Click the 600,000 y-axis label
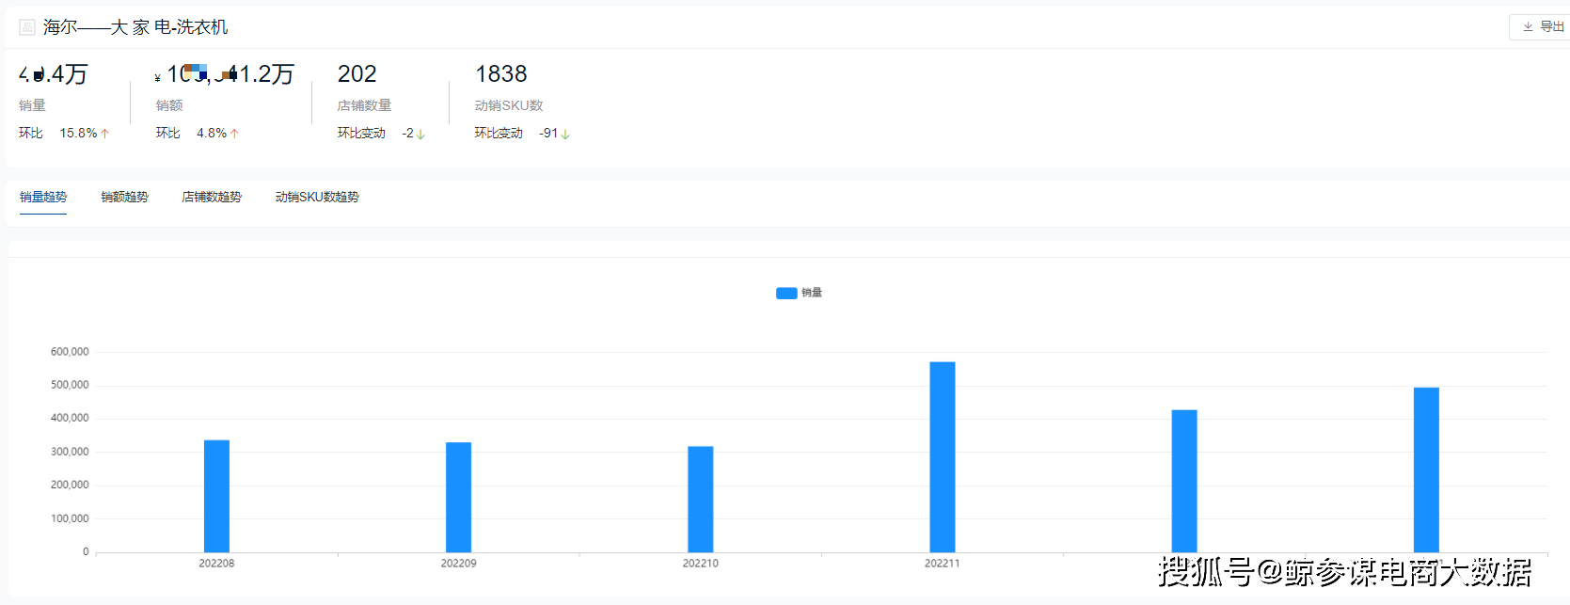1570x605 pixels. (70, 352)
